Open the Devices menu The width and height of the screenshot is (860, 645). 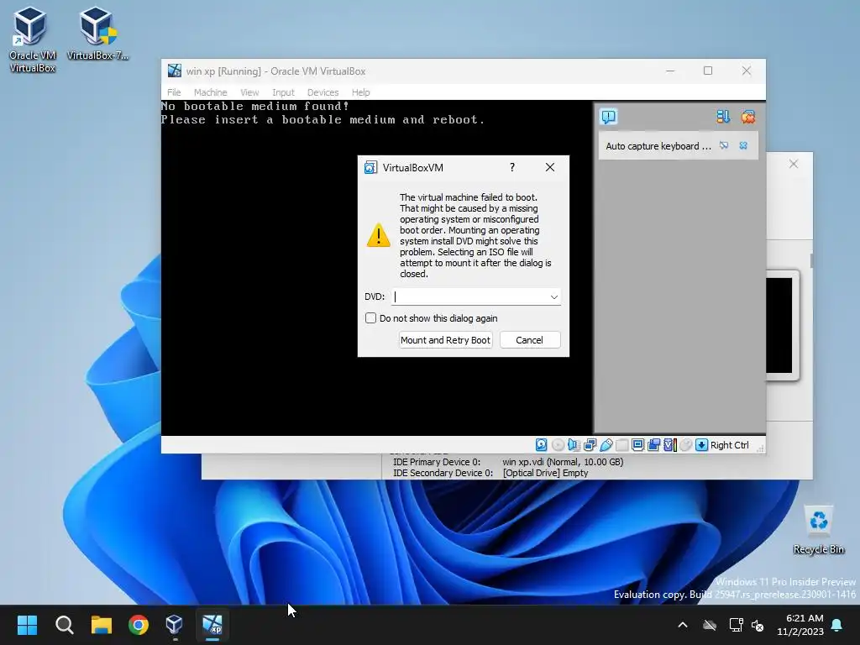click(x=323, y=92)
